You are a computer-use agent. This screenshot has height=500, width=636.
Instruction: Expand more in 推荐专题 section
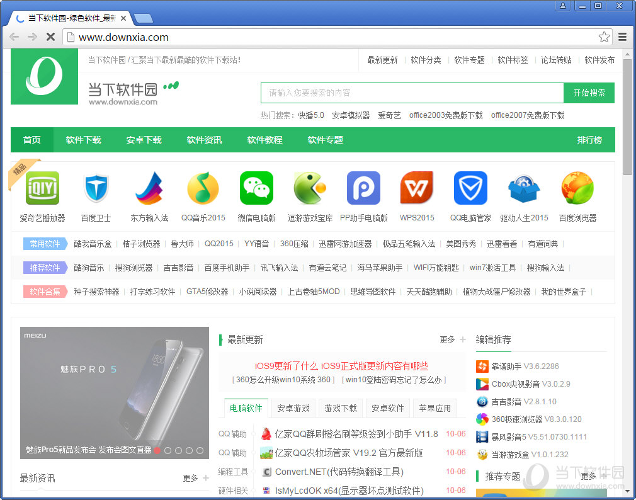click(x=594, y=476)
